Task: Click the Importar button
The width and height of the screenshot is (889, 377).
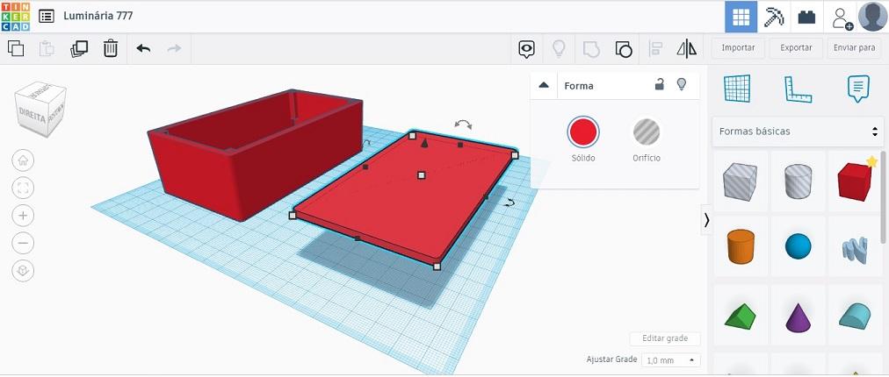Action: pyautogui.click(x=738, y=48)
